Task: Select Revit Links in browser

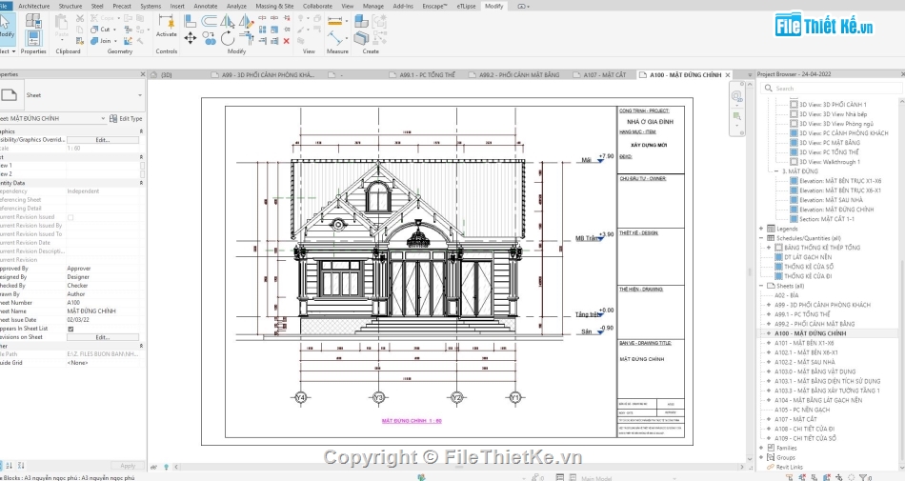Action: 789,467
